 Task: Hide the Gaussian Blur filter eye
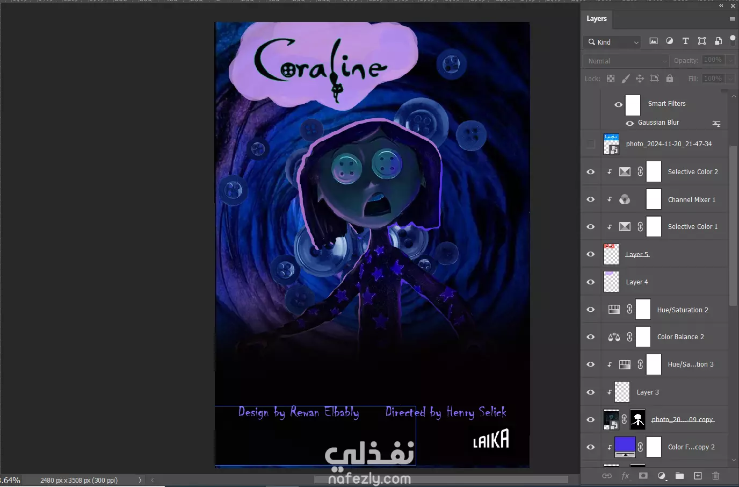point(629,123)
